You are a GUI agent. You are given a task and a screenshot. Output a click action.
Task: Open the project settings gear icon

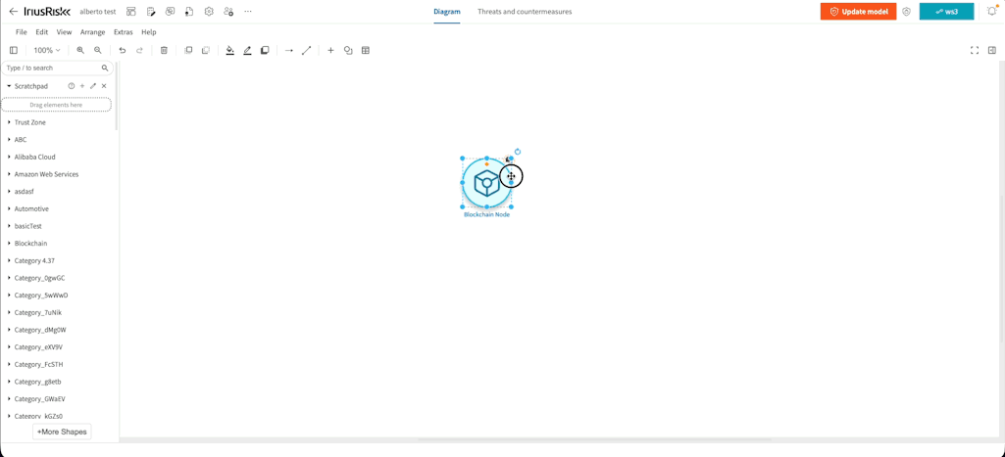click(209, 12)
